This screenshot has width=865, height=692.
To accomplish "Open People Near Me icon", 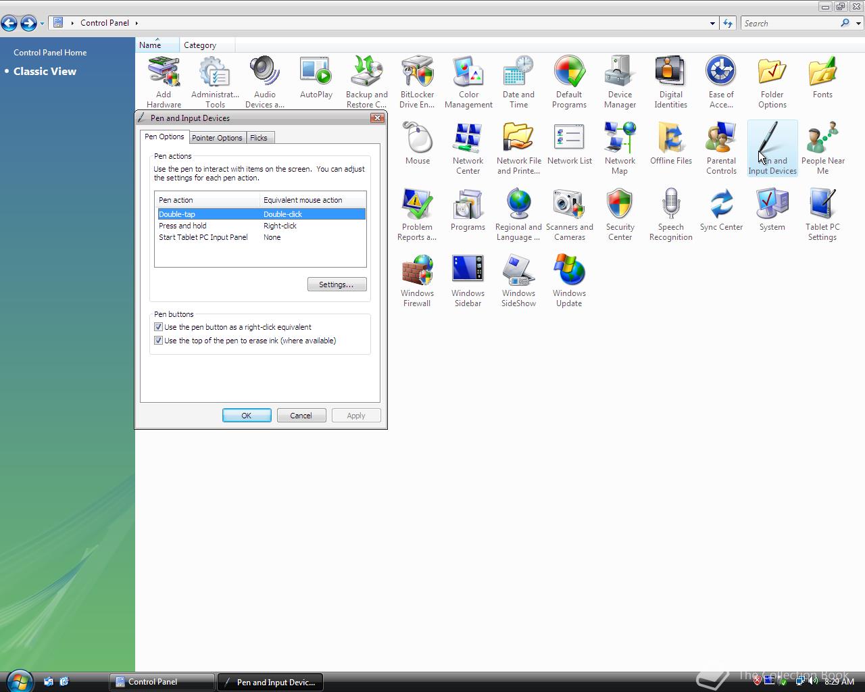I will [822, 149].
